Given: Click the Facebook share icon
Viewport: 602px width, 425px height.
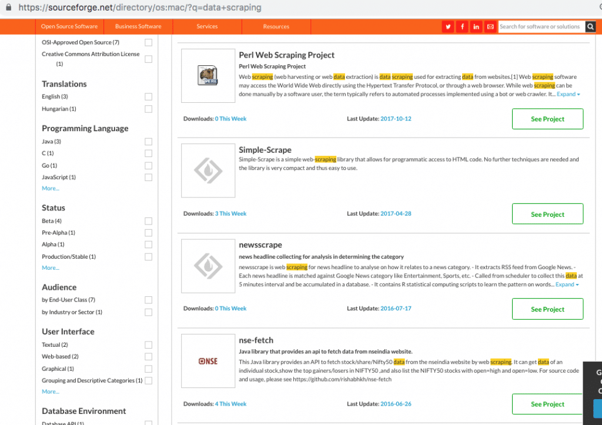Looking at the screenshot, I should (462, 26).
